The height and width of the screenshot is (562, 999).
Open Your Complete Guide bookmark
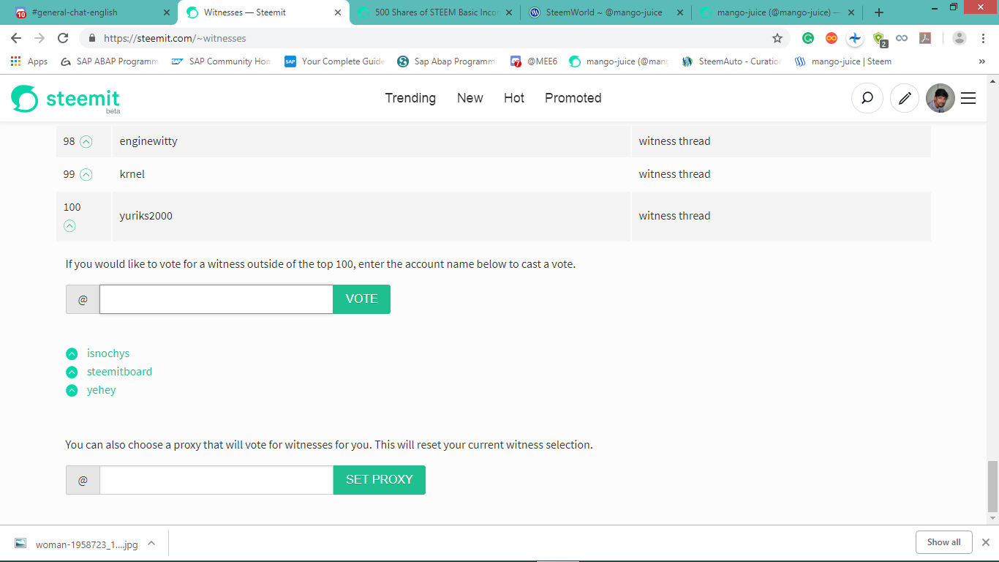pos(335,61)
